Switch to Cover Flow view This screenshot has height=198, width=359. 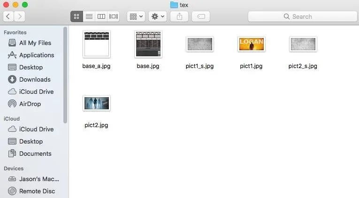114,16
